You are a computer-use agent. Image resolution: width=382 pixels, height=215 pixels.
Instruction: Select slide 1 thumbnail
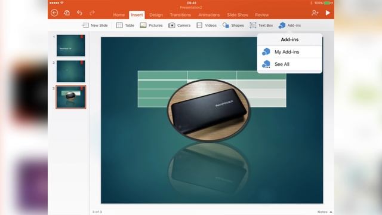pyautogui.click(x=71, y=45)
